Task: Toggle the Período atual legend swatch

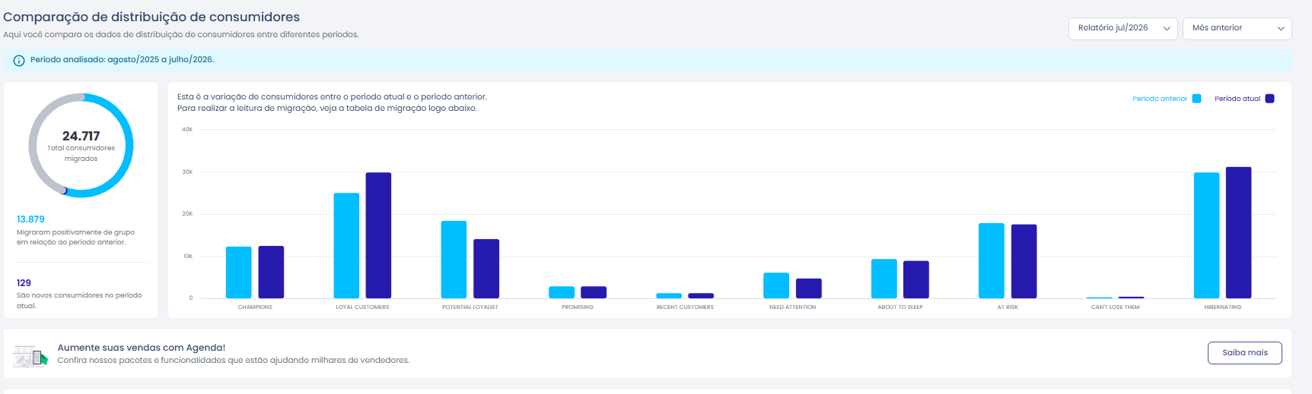Action: pos(1269,99)
